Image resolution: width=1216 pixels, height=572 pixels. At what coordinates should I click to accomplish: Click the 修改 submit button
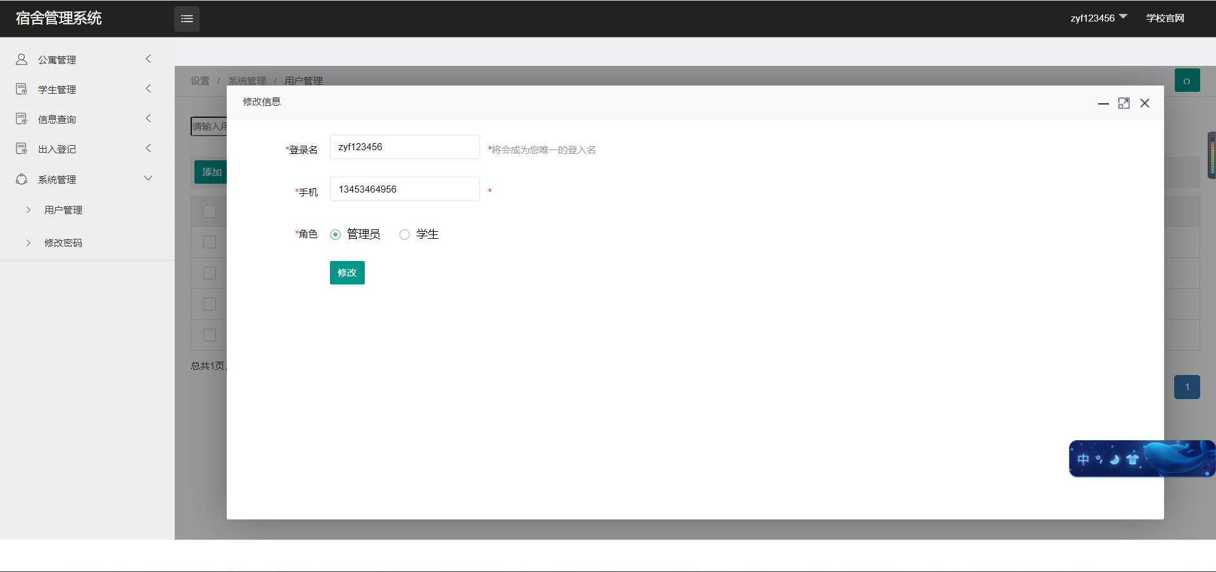(x=347, y=272)
